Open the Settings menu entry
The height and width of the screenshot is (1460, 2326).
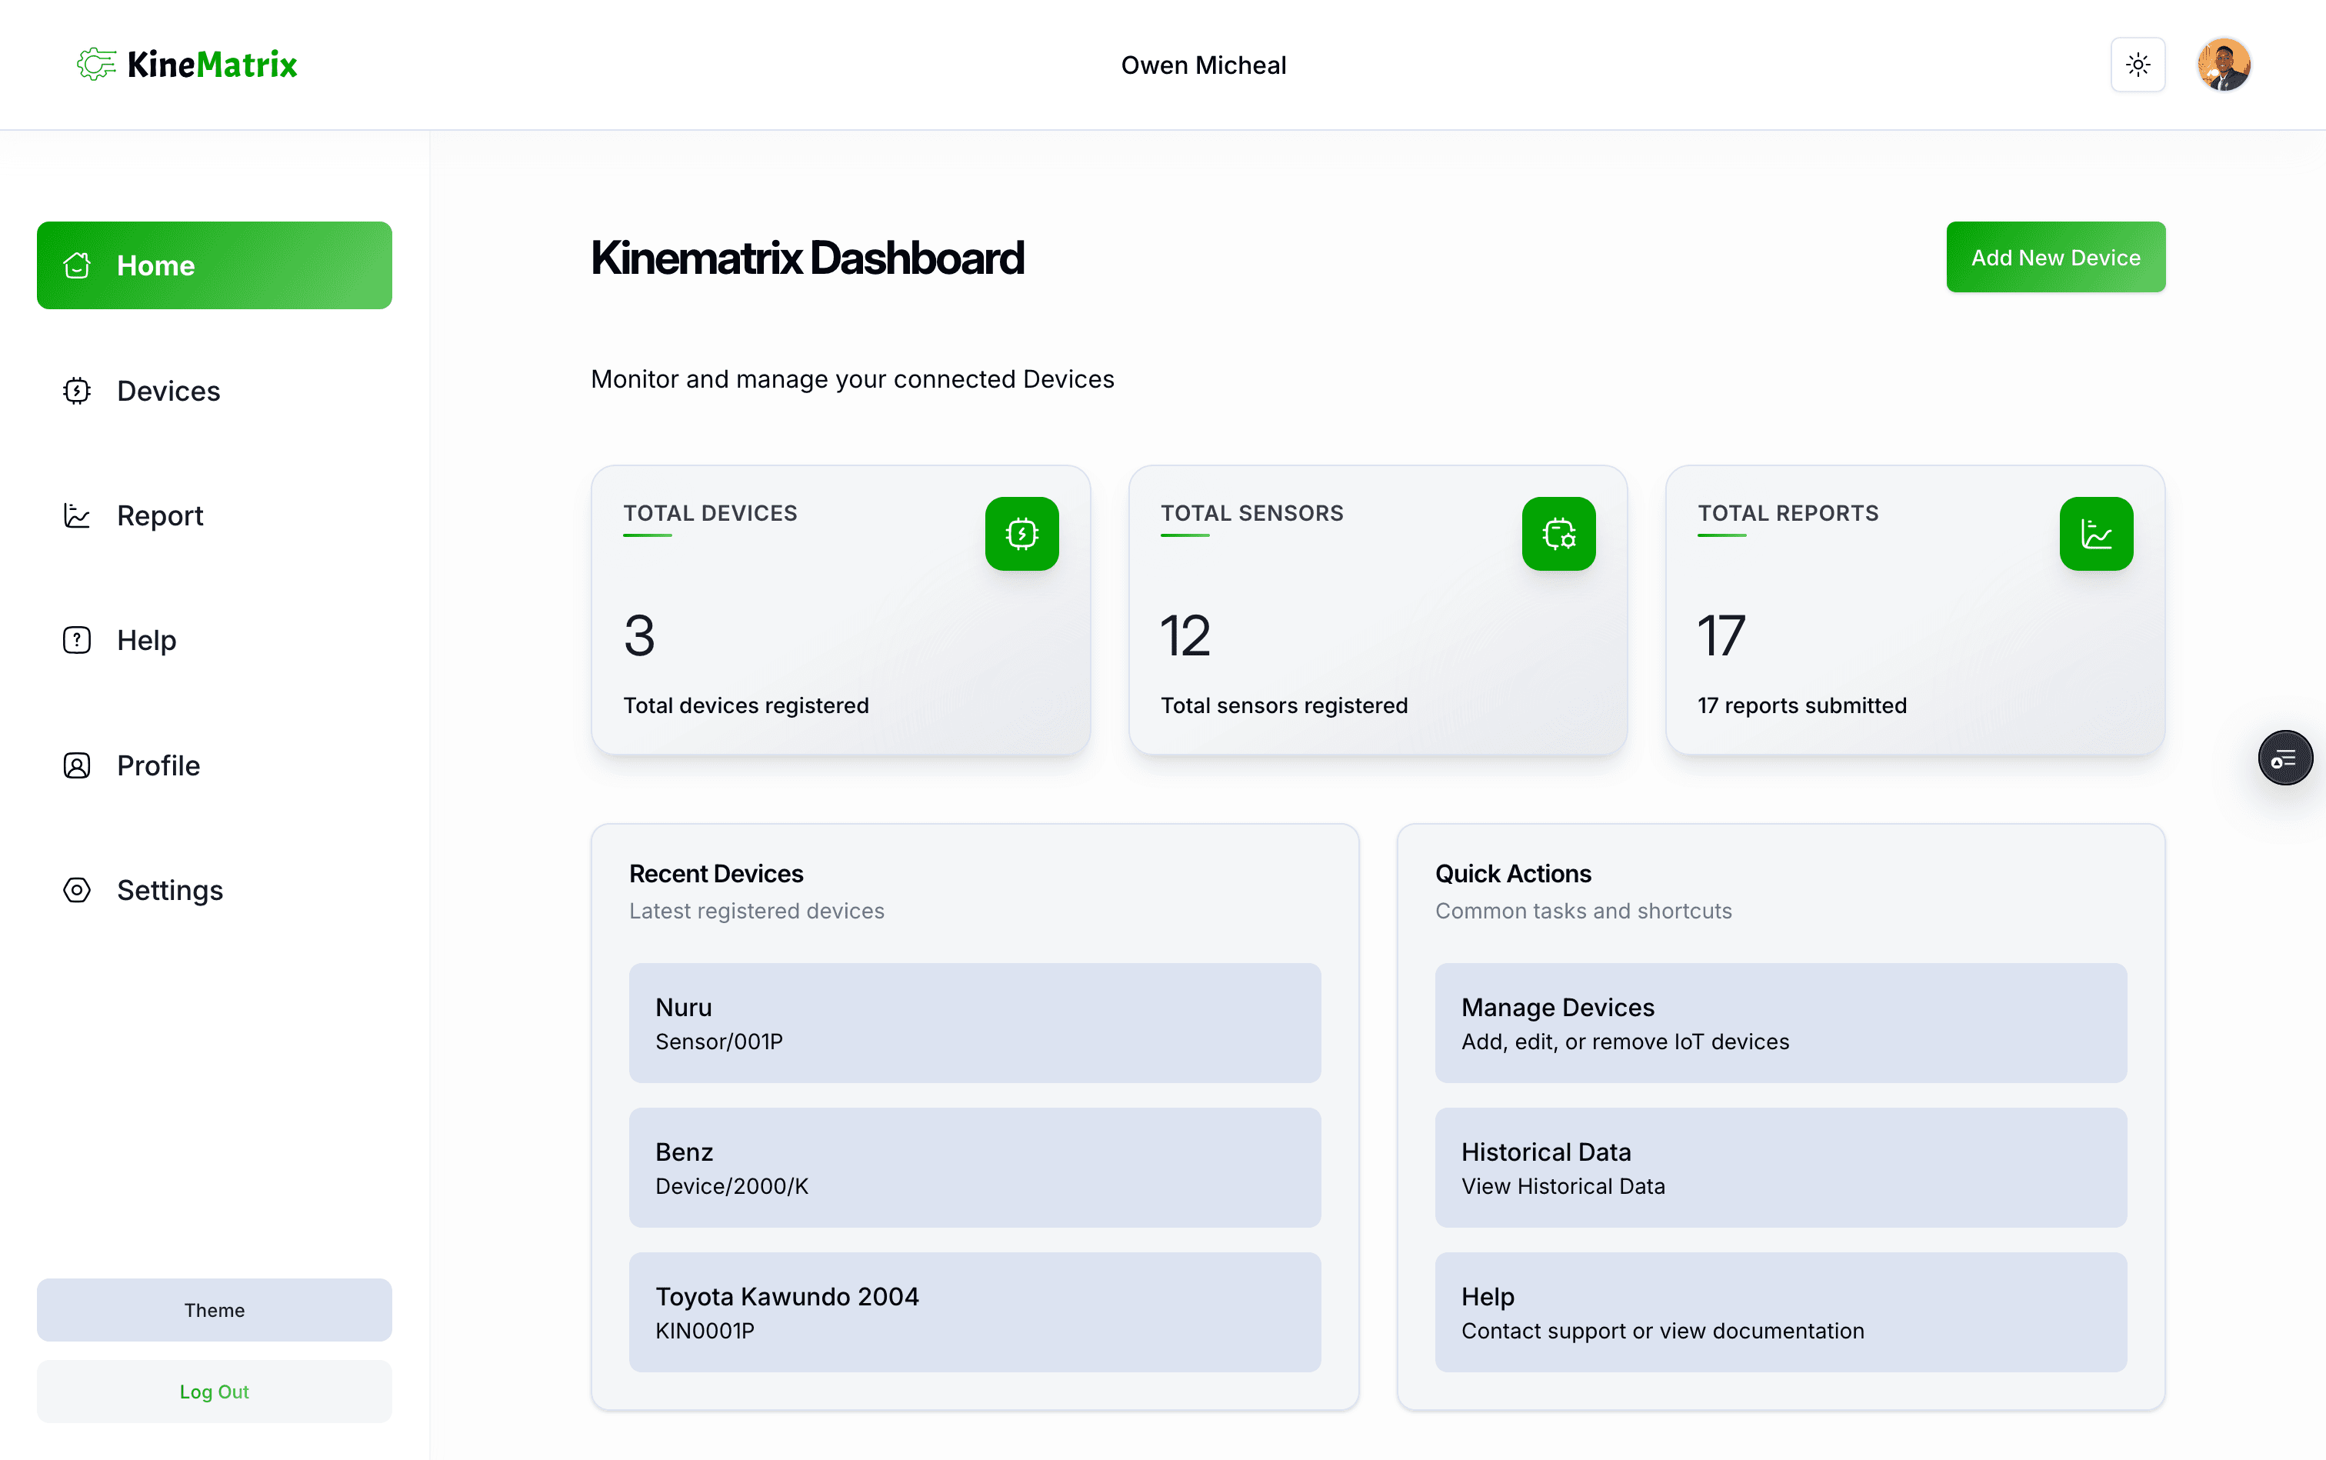(x=170, y=889)
